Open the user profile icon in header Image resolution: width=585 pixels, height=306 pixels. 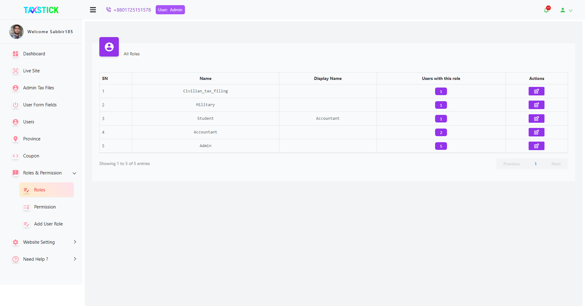563,10
